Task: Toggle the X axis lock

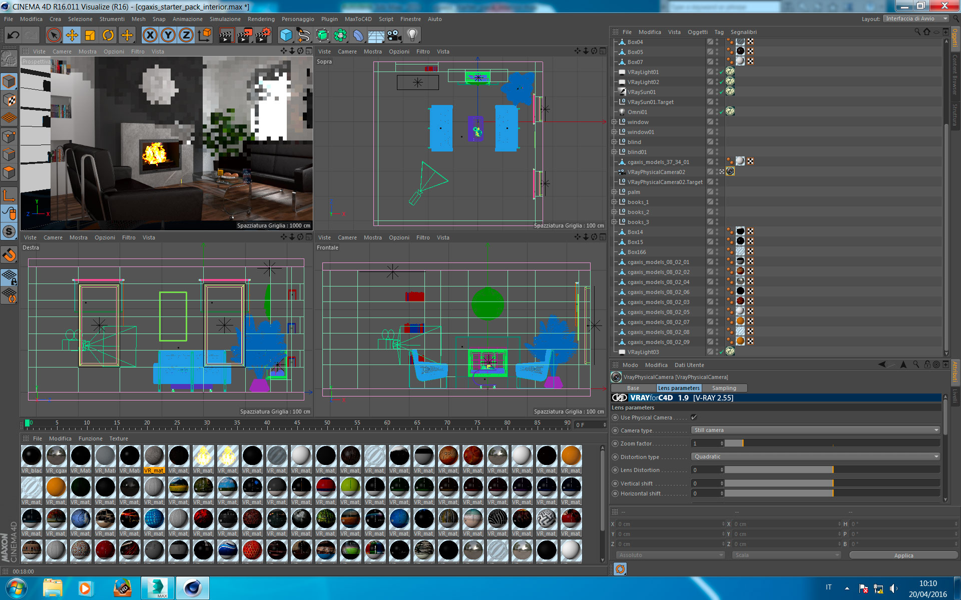Action: 150,35
